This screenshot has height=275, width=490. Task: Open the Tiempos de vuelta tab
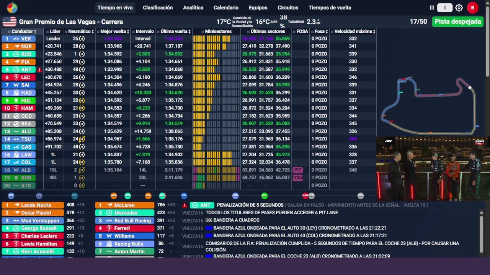click(x=330, y=8)
